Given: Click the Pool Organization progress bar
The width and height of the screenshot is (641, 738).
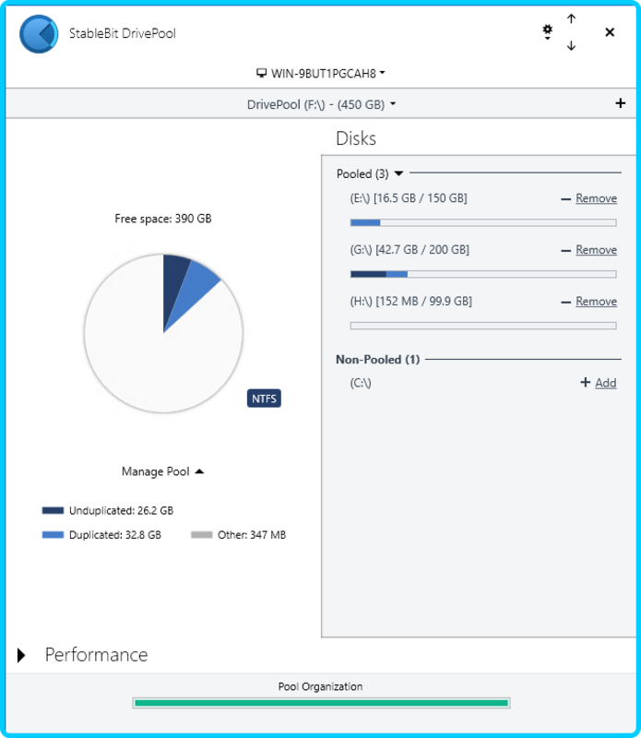Looking at the screenshot, I should pyautogui.click(x=322, y=703).
